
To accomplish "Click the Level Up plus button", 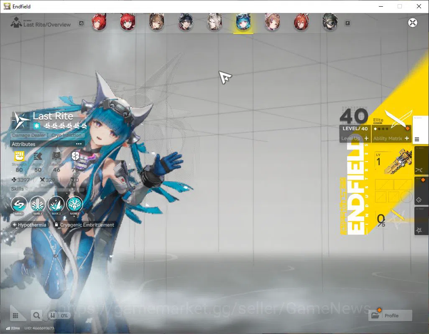I will [x=366, y=139].
